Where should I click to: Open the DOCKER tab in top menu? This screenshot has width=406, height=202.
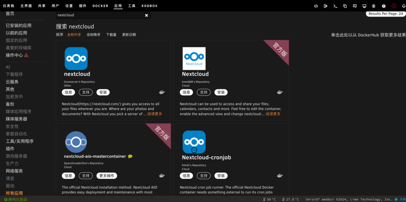pyautogui.click(x=100, y=6)
